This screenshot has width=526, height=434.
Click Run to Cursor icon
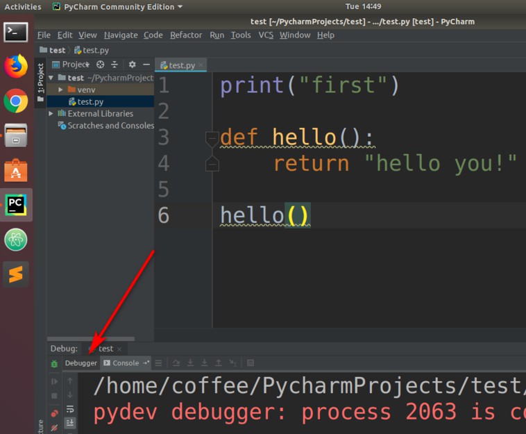pyautogui.click(x=232, y=363)
